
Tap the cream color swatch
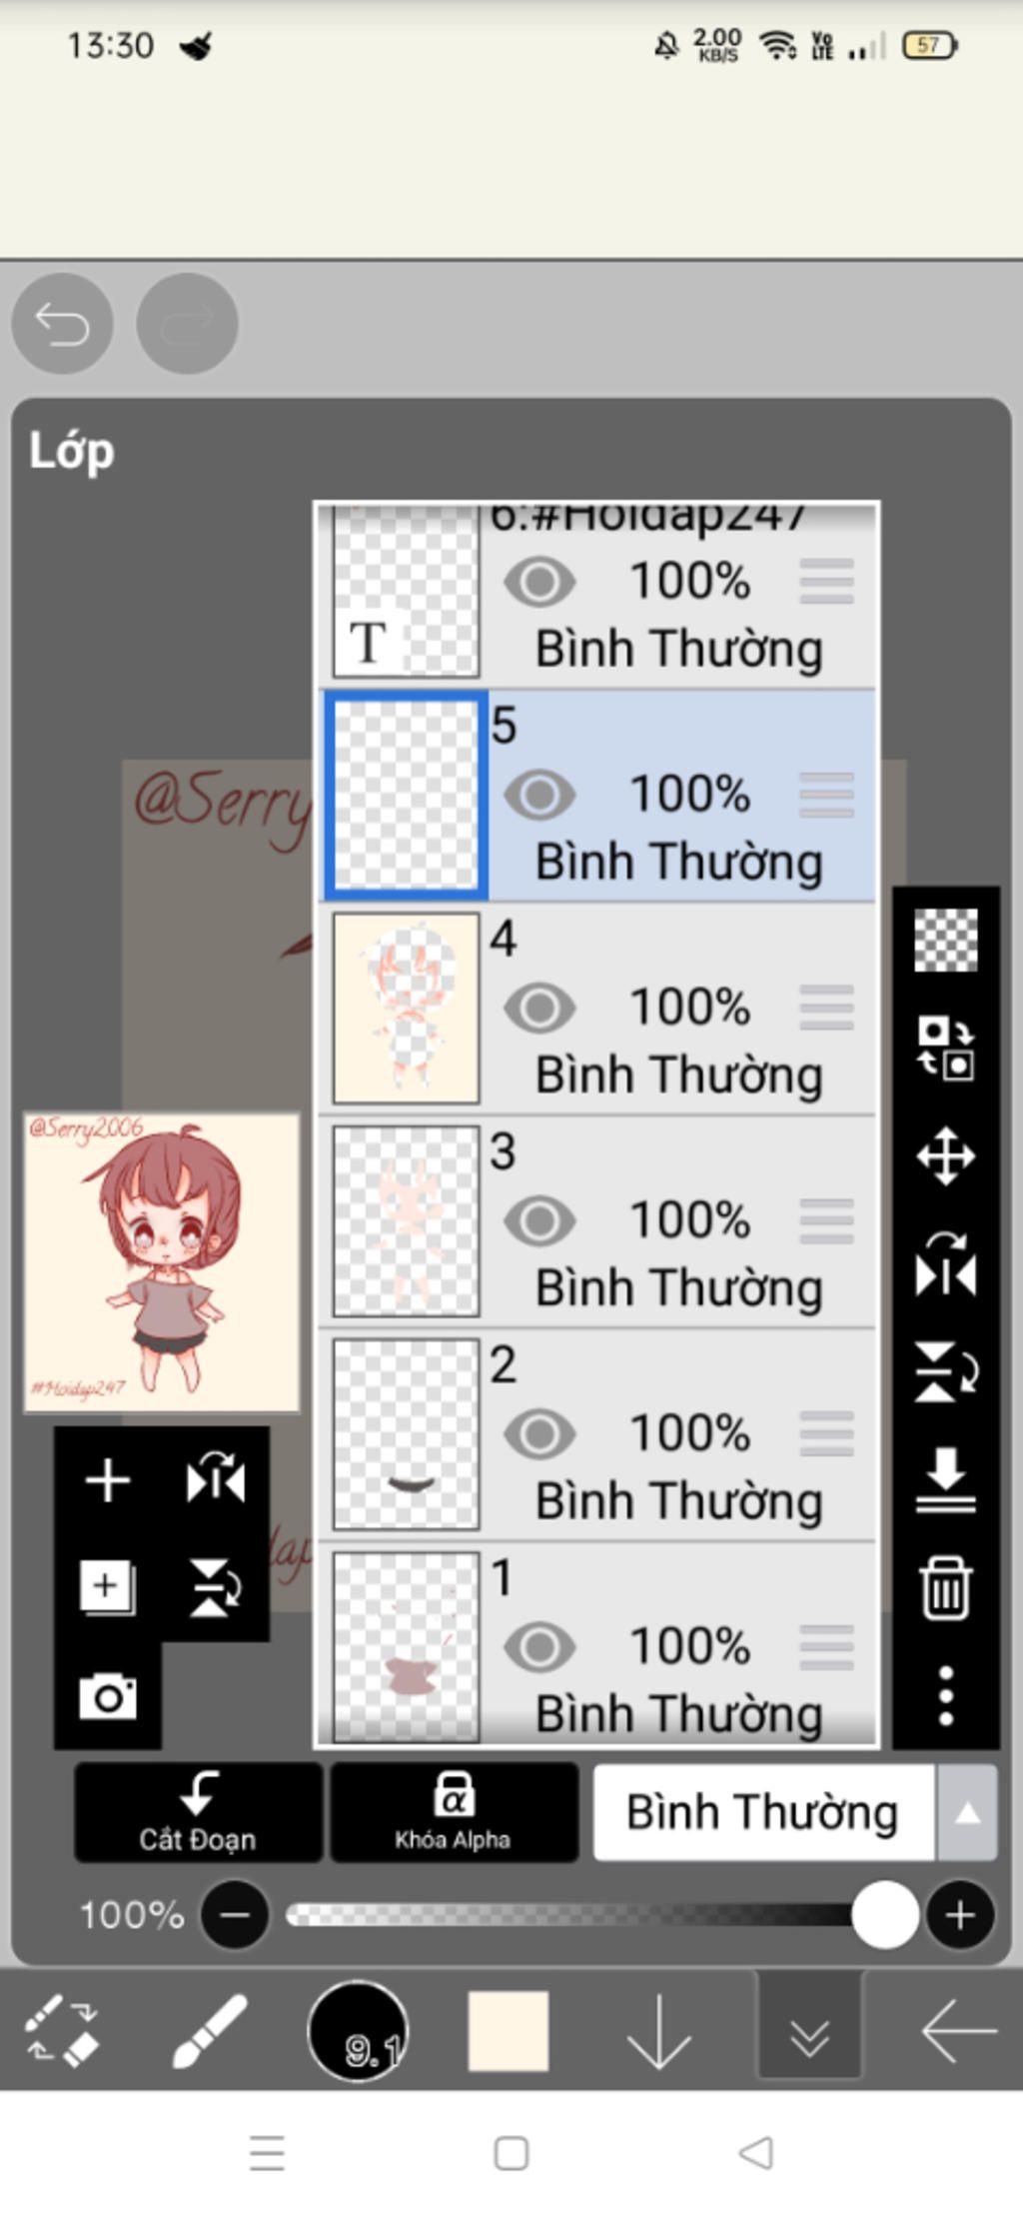pos(508,2030)
